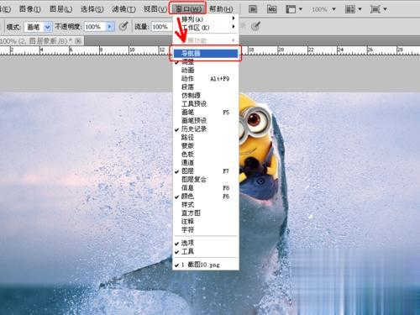The image size is (420, 315).
Task: Toggle tablet pressure for opacity icon
Action: point(123,27)
